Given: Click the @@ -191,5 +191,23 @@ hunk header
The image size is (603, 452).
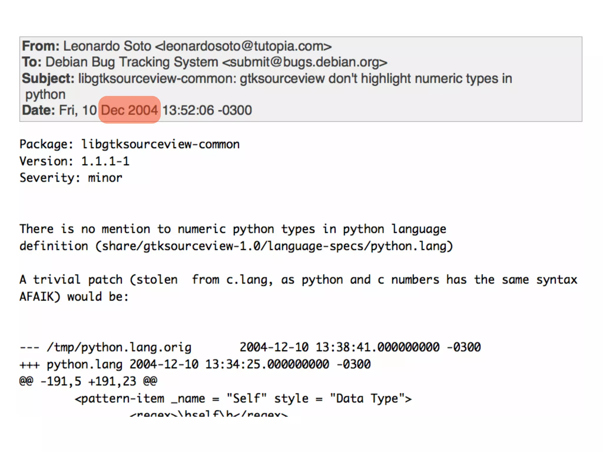Looking at the screenshot, I should (88, 381).
